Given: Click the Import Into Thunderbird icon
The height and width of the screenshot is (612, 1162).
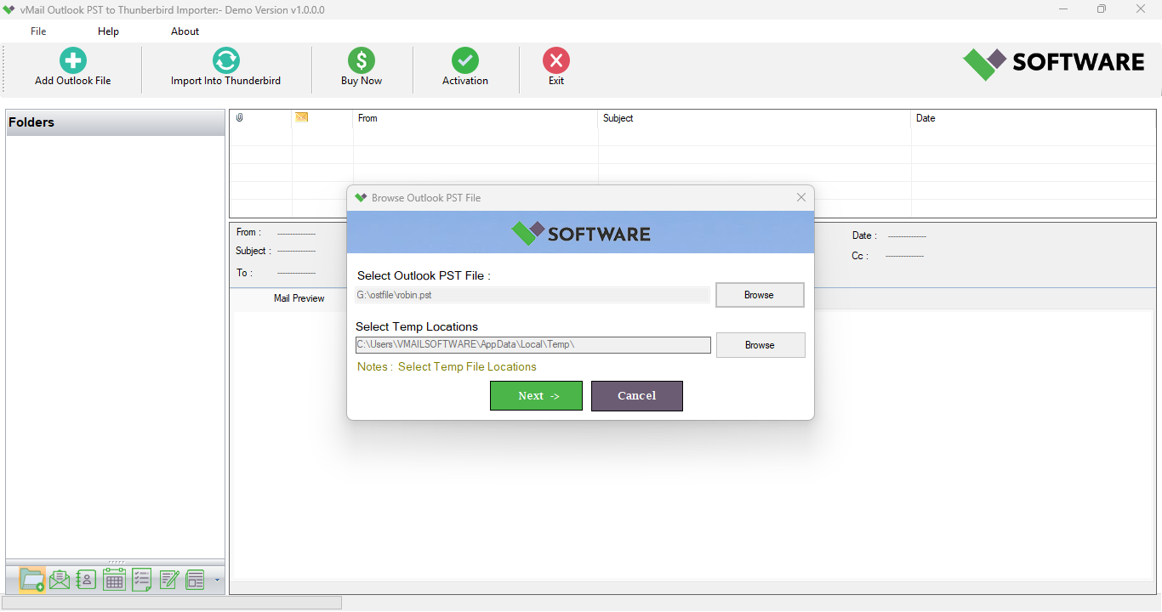Looking at the screenshot, I should (x=225, y=61).
